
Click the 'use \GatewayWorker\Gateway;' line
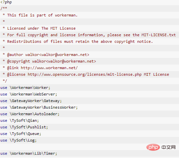coord(31,101)
